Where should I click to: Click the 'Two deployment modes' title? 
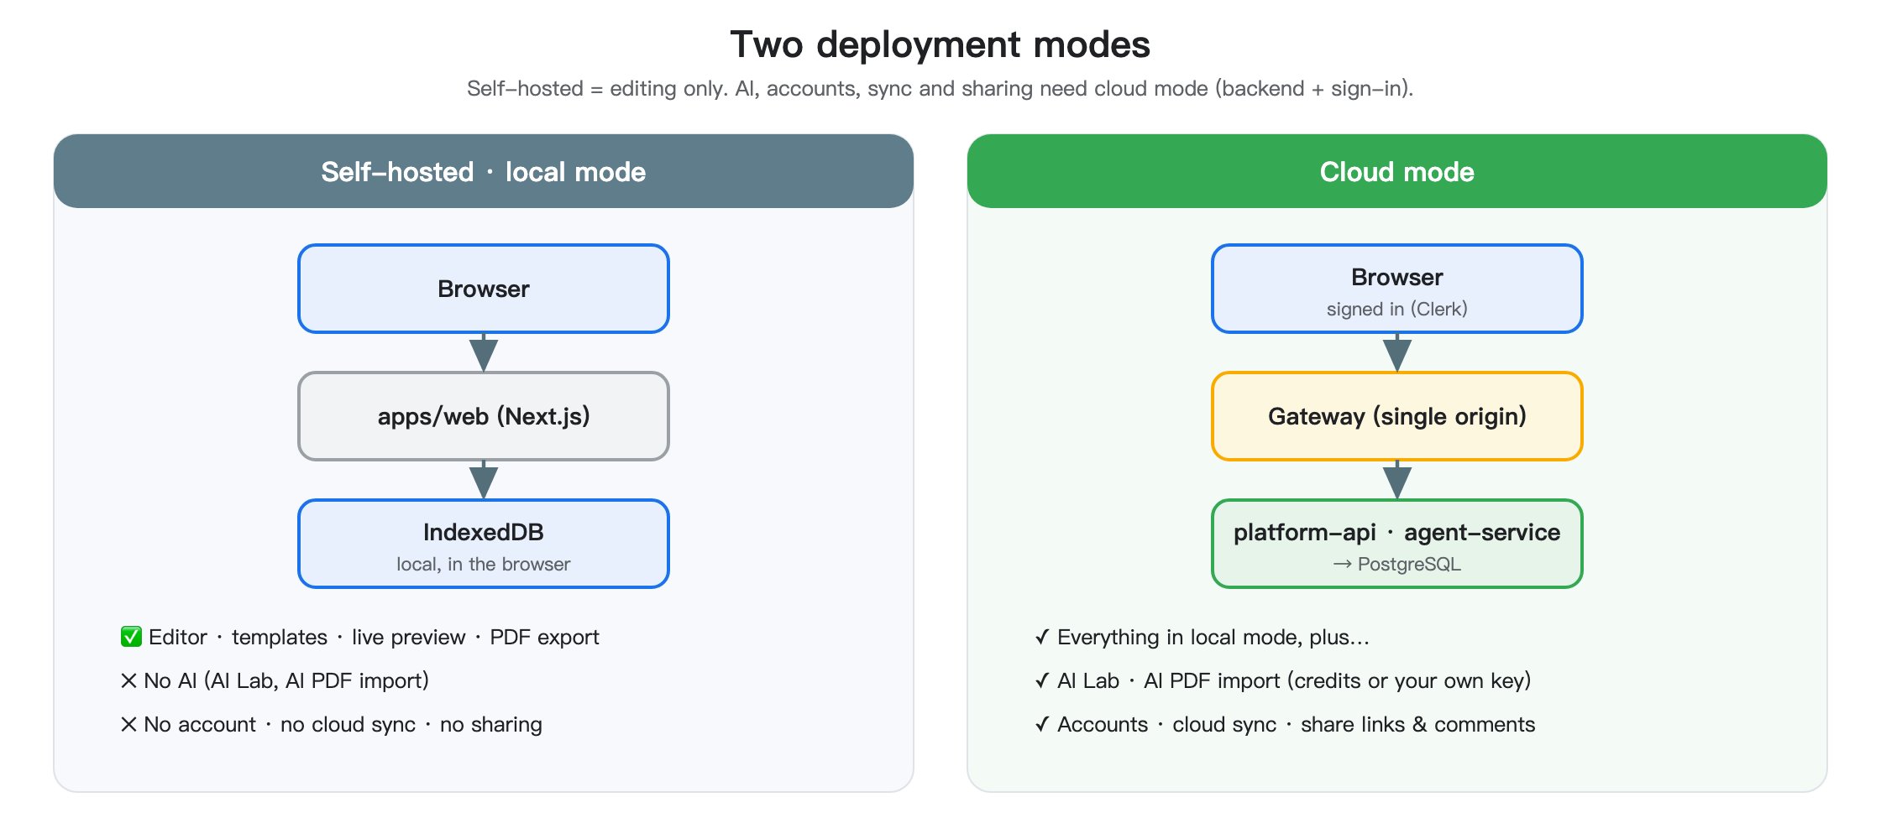[940, 44]
